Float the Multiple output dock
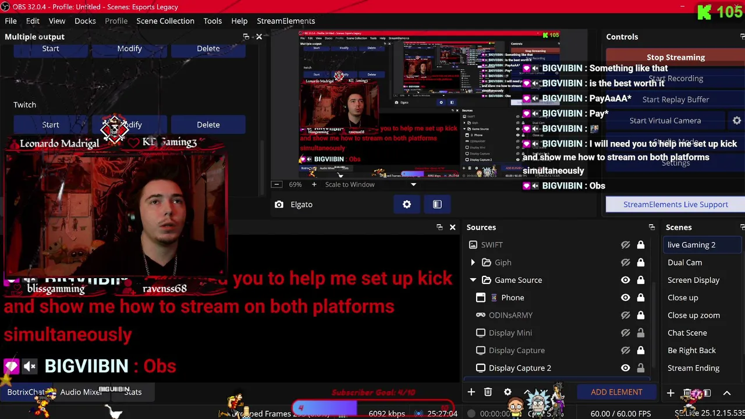The height and width of the screenshot is (419, 745). point(246,37)
